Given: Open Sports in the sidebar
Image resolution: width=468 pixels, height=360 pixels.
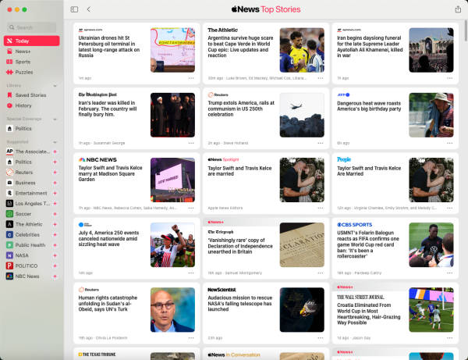Looking at the screenshot, I should click(32, 62).
